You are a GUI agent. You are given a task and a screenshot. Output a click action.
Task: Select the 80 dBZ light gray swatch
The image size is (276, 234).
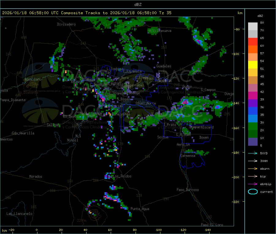point(253,26)
